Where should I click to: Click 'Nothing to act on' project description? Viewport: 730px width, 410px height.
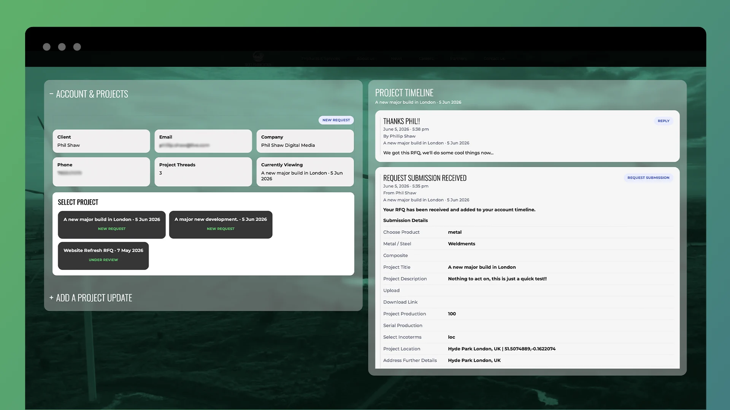(497, 279)
